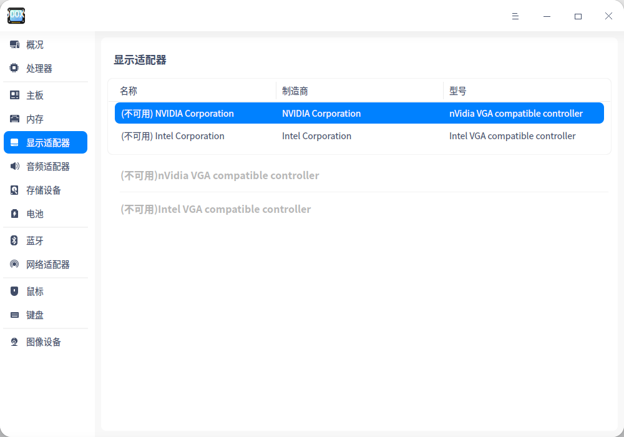
Task: Go to the 图像设备 section
Action: pyautogui.click(x=46, y=342)
